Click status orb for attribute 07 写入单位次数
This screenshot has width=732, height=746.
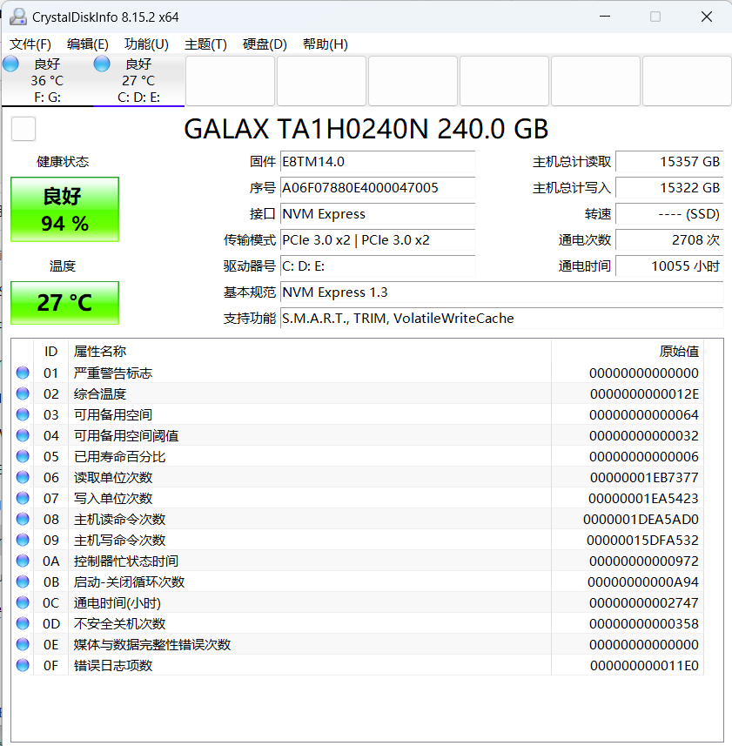[x=23, y=498]
